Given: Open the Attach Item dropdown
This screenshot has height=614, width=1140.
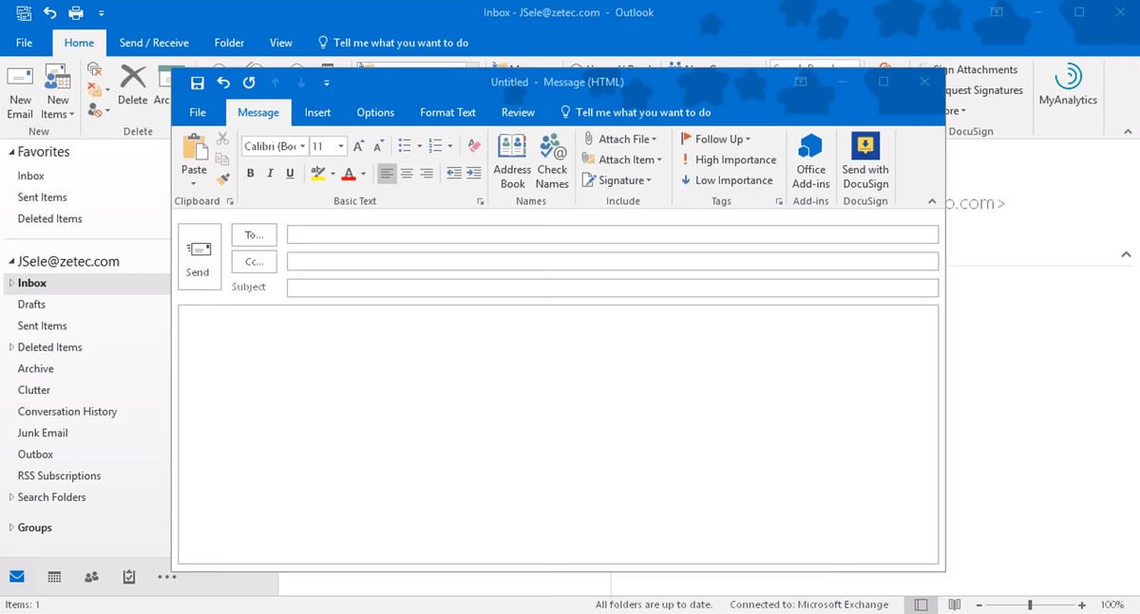Looking at the screenshot, I should (x=622, y=159).
